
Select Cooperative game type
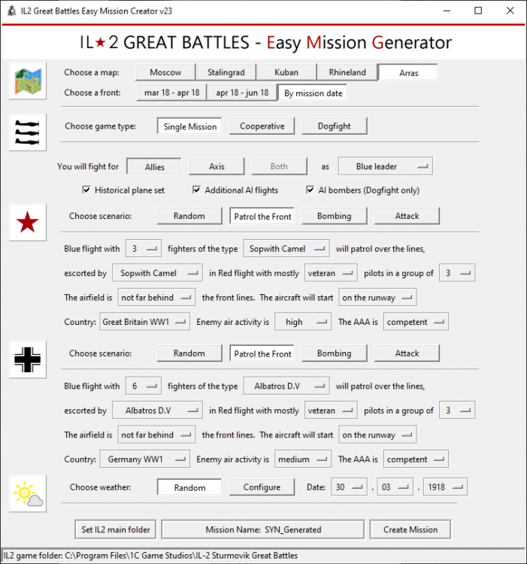(x=262, y=126)
